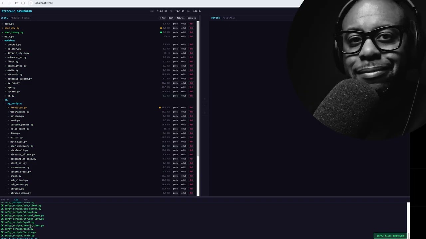Click the PICOCALC DASHBOARD title

pos(17,11)
